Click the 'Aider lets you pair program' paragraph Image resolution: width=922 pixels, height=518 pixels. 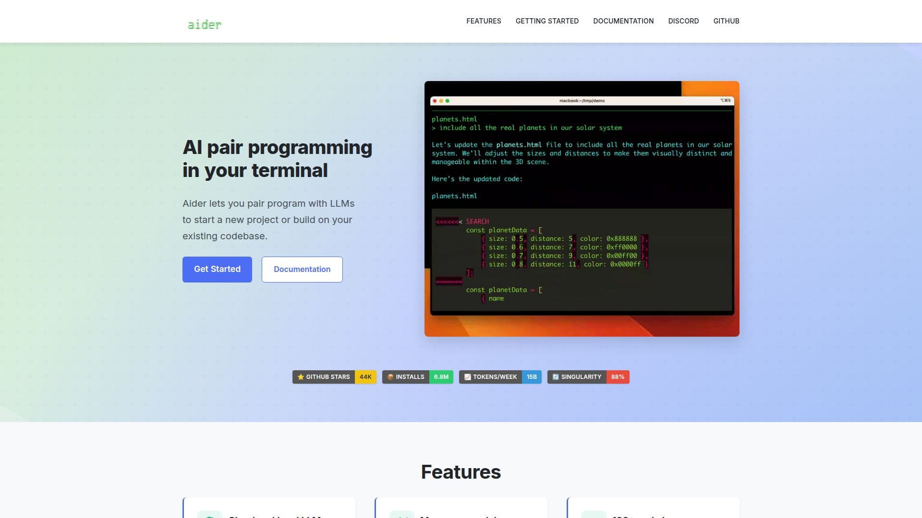click(268, 220)
